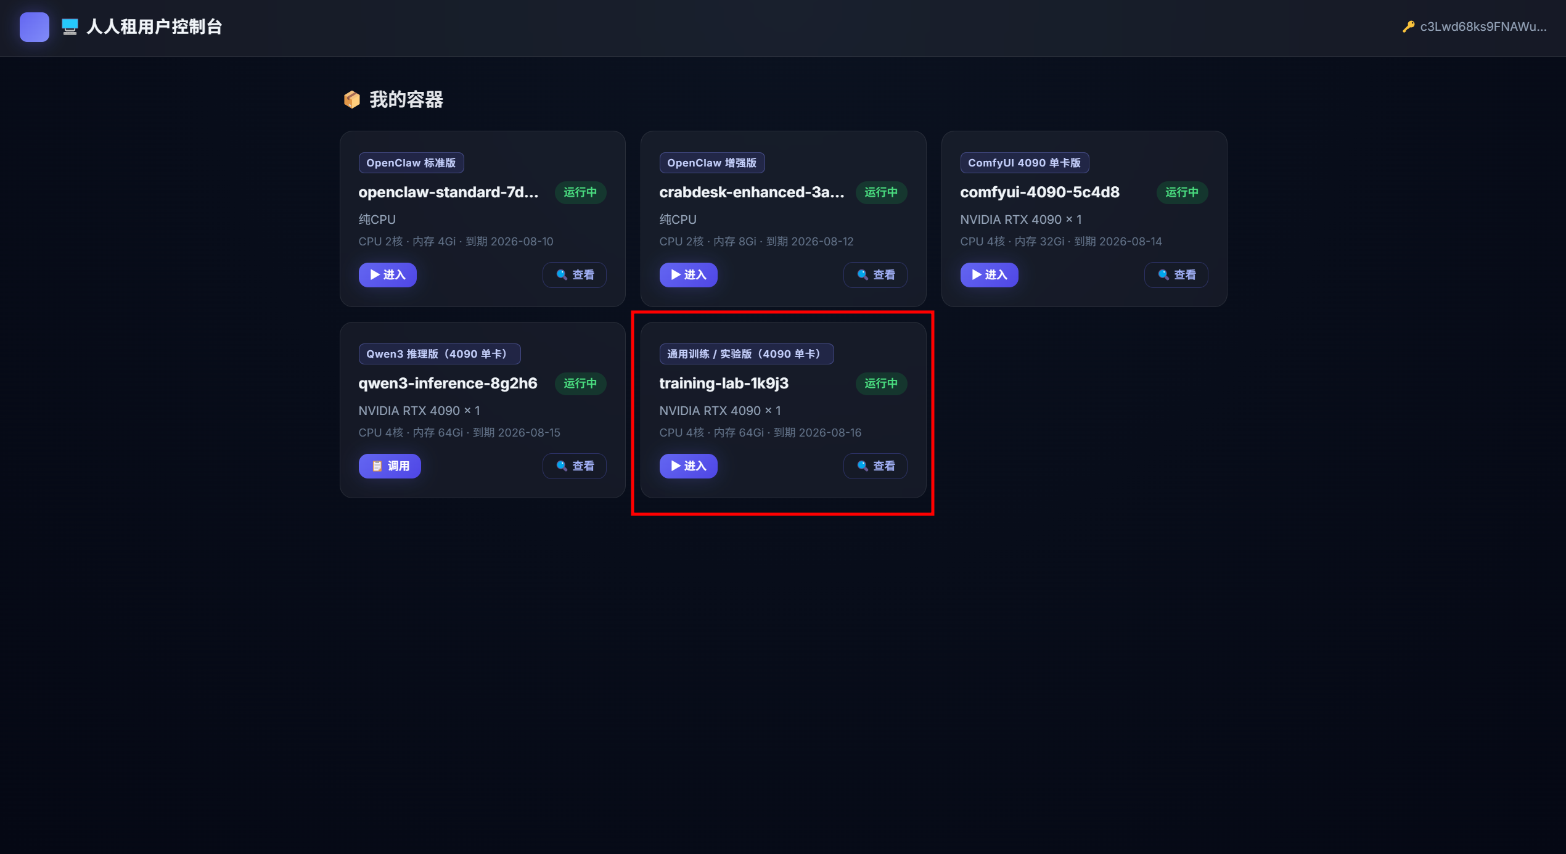The image size is (1566, 854).
Task: Click the 人人租用户控制台 title
Action: 154,27
